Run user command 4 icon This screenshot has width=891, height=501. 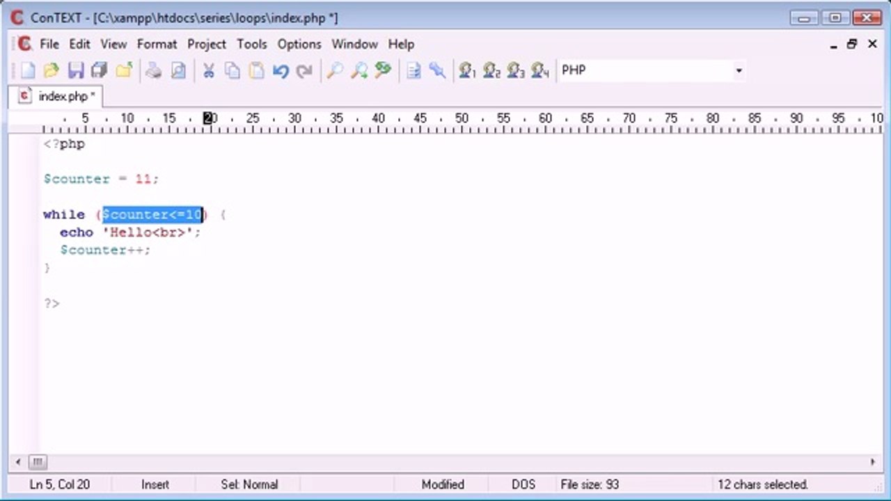[x=540, y=70]
